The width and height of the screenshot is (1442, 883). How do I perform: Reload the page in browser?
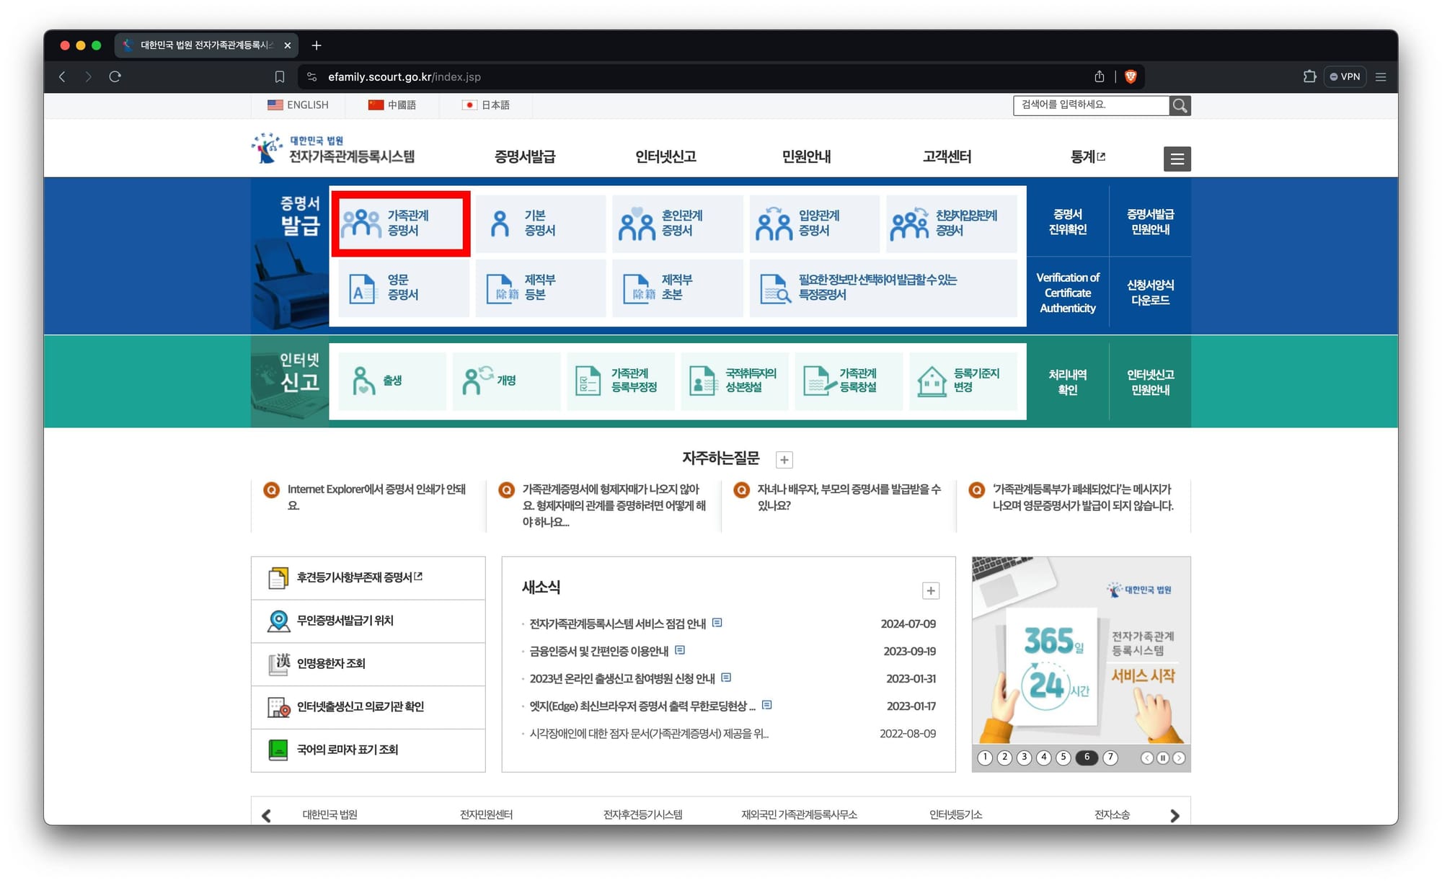(x=115, y=76)
